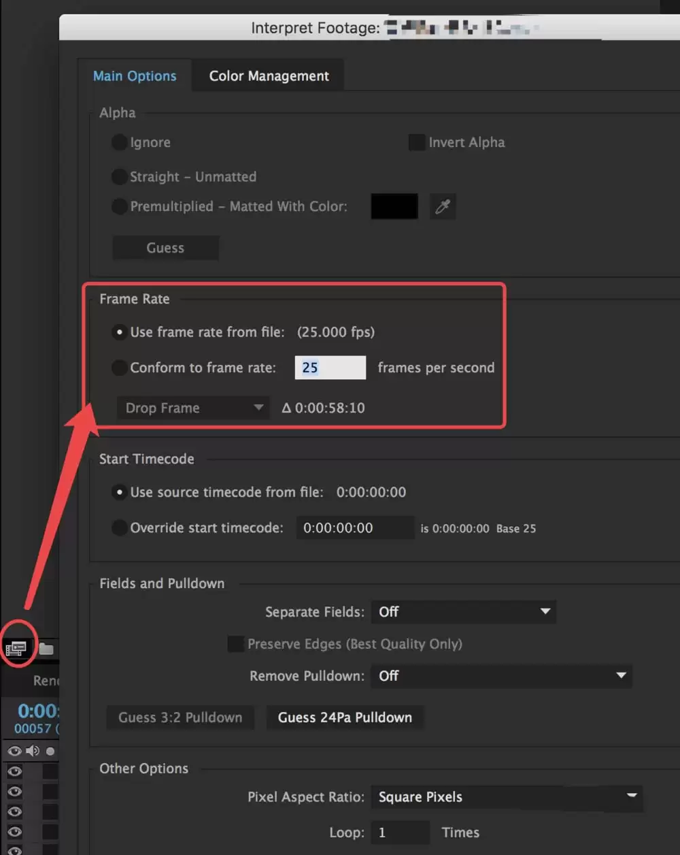Select Override start timecode option
This screenshot has height=855, width=680.
[x=120, y=528]
